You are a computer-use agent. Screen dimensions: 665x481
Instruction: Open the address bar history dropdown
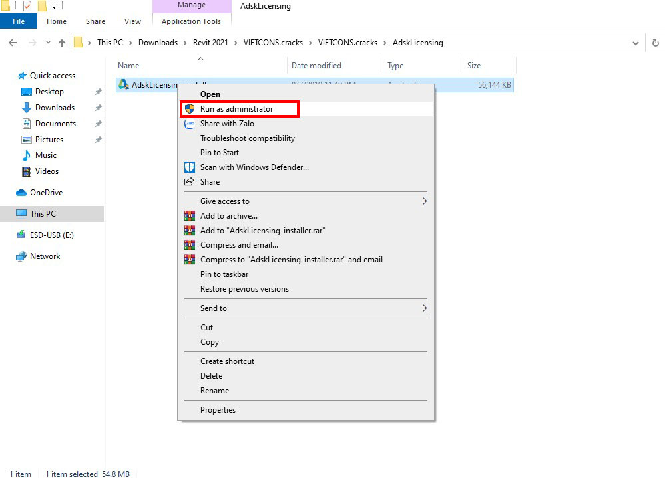point(634,42)
